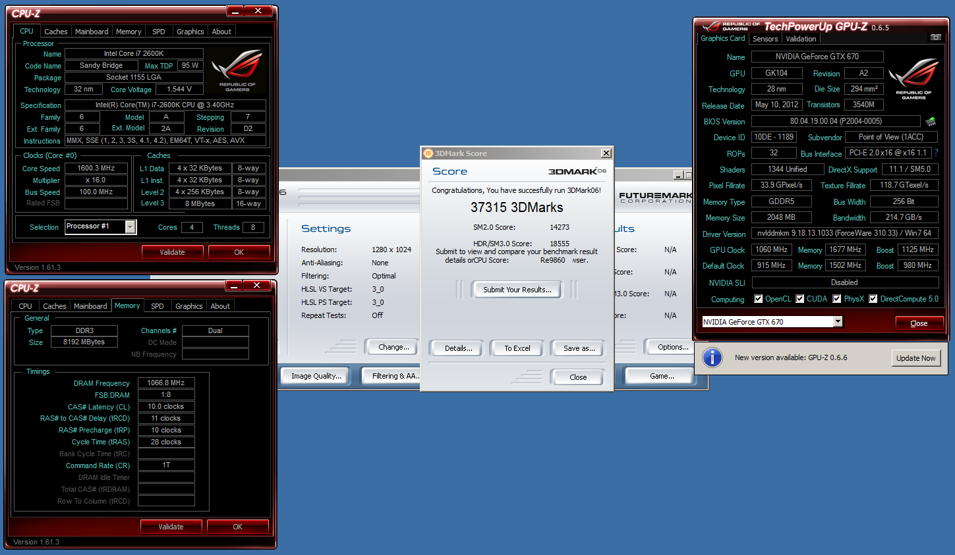Open About tab in top CPU-Z window

click(221, 32)
